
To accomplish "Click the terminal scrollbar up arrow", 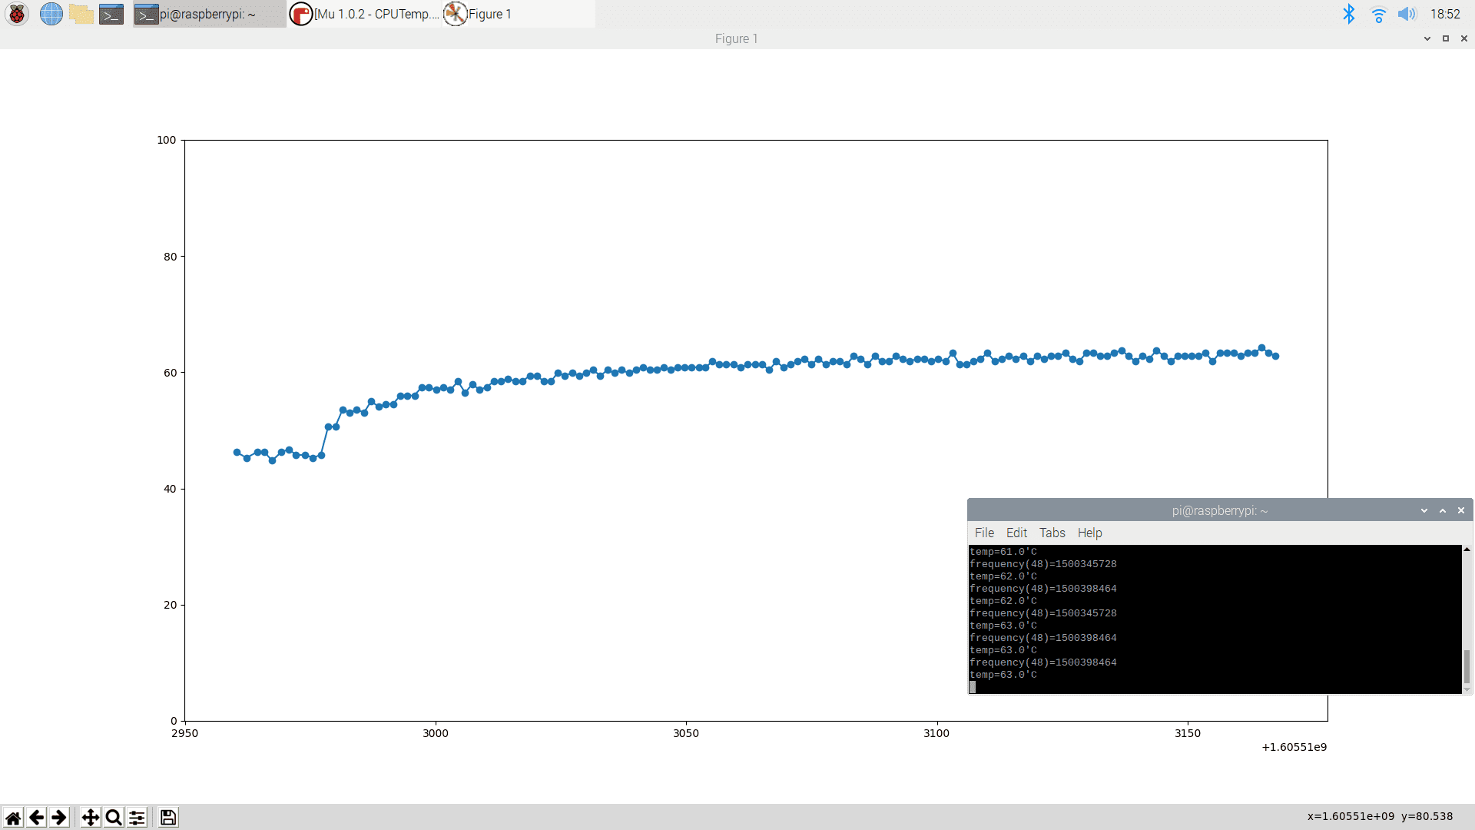I will pos(1467,549).
